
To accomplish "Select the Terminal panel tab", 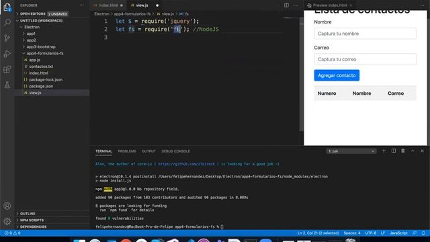I will (103, 151).
